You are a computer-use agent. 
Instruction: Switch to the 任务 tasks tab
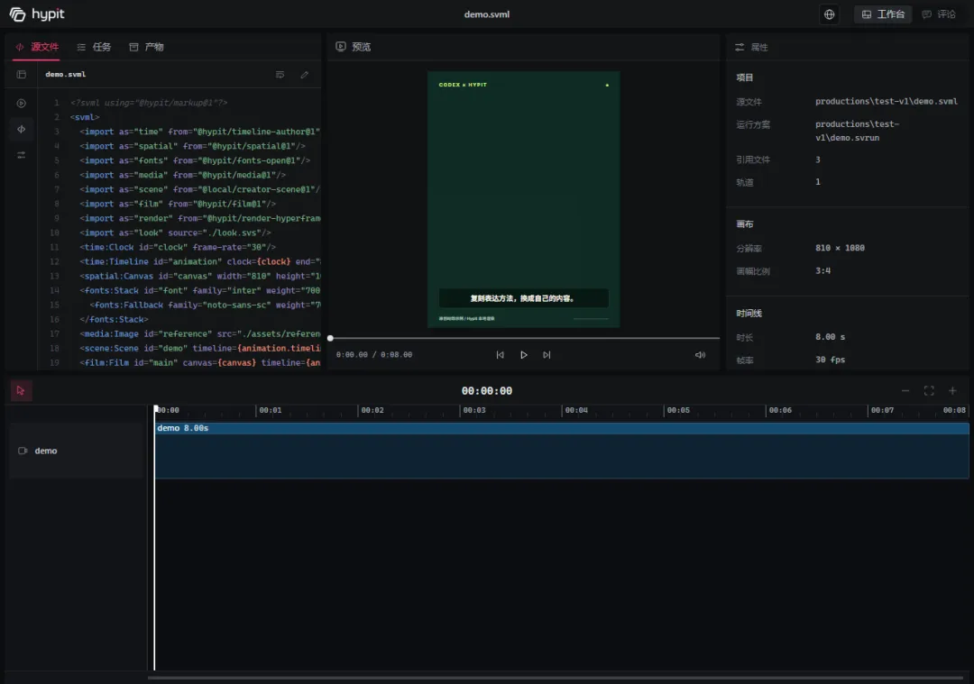click(94, 47)
